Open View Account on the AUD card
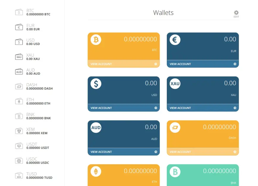This screenshot has height=186, width=258. [124, 152]
